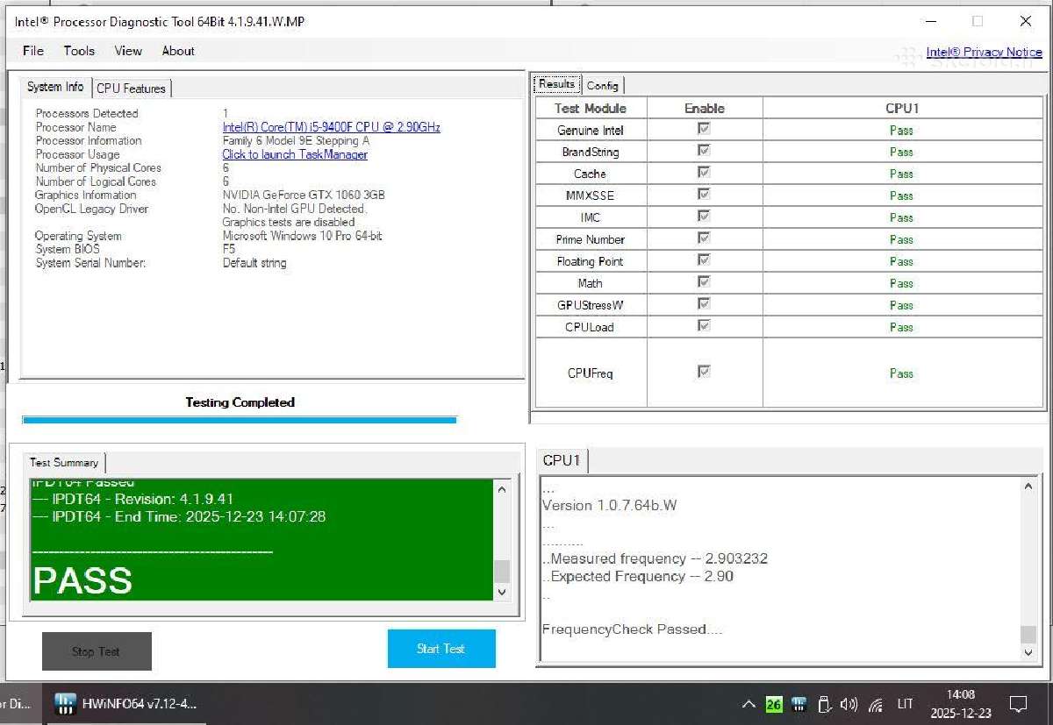Click the CPUFreq Pass result cell
Screen dimensions: 1053x725
pyautogui.click(x=902, y=373)
